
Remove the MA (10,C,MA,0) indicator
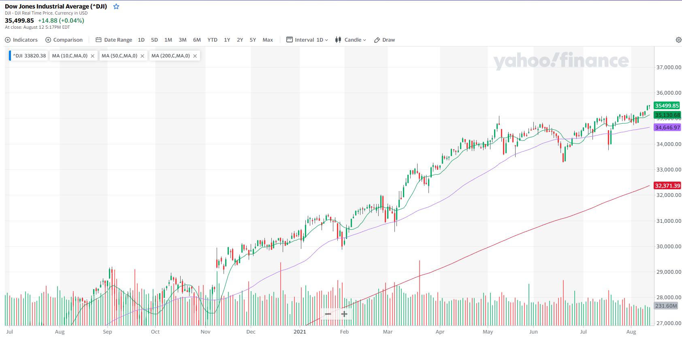(x=92, y=56)
